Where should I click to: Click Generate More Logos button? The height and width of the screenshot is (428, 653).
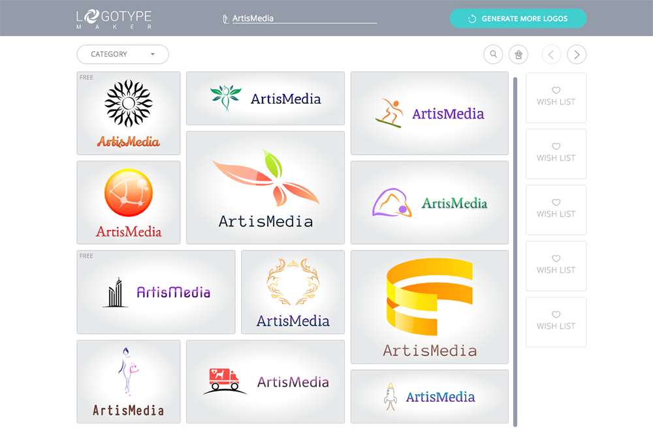[x=518, y=19]
